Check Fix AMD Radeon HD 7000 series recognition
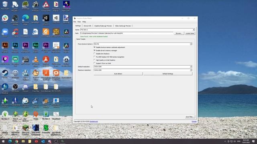 point(95,57)
